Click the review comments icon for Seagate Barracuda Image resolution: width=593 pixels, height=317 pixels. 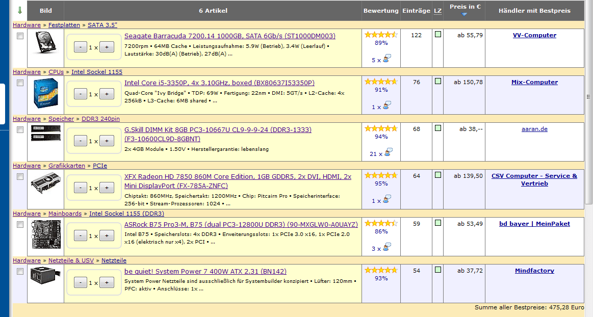pos(386,59)
